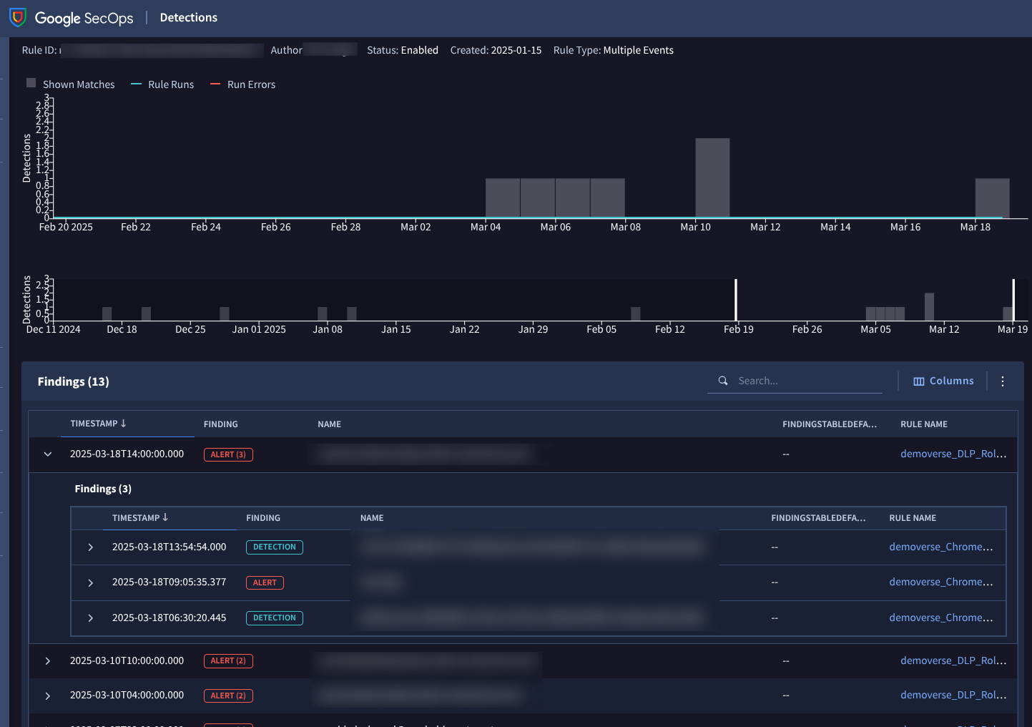Screen dimensions: 1032x727
Task: Click the Created: 2025-01-15 label
Action: tap(496, 50)
